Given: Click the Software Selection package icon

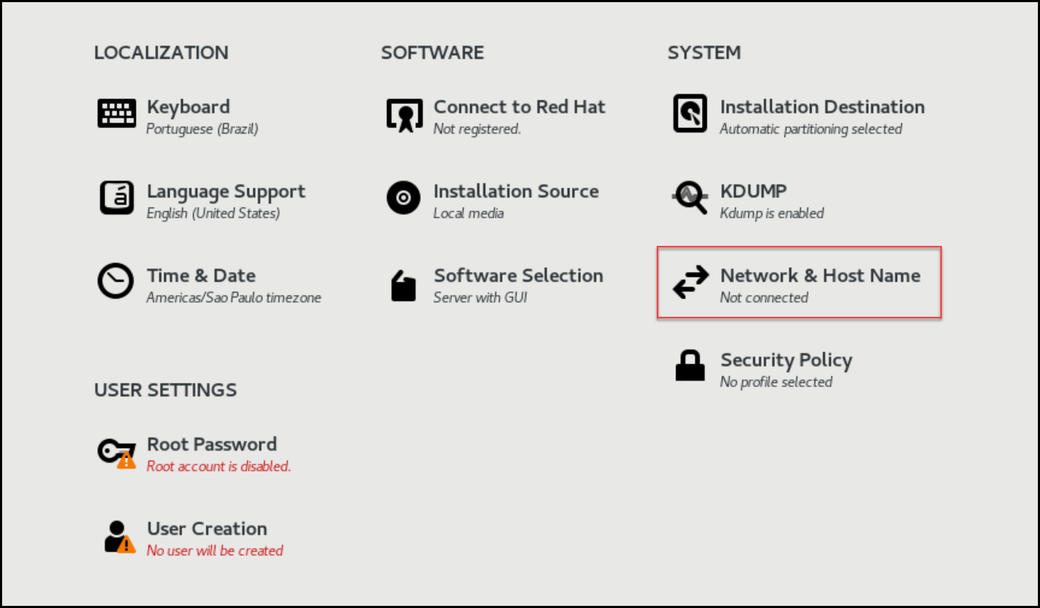Looking at the screenshot, I should 404,286.
